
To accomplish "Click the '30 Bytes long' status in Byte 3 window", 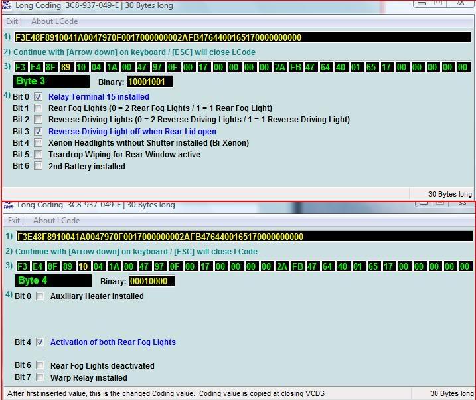I will (x=450, y=194).
